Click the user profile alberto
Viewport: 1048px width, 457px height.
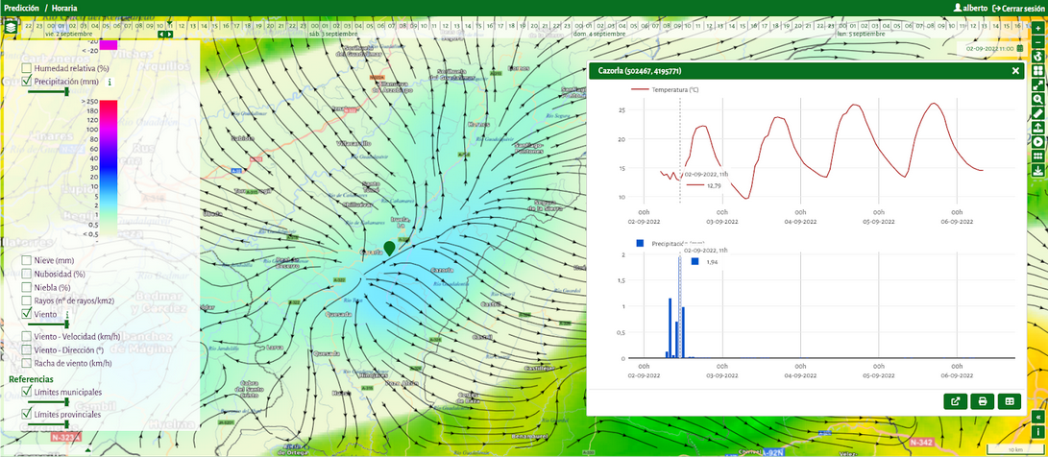pos(970,8)
